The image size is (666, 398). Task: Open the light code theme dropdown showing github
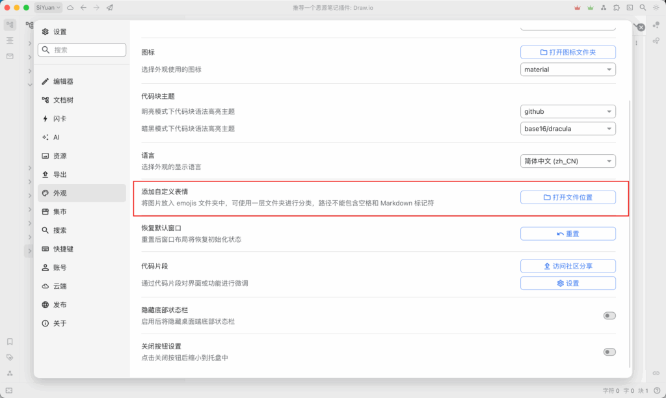point(568,111)
